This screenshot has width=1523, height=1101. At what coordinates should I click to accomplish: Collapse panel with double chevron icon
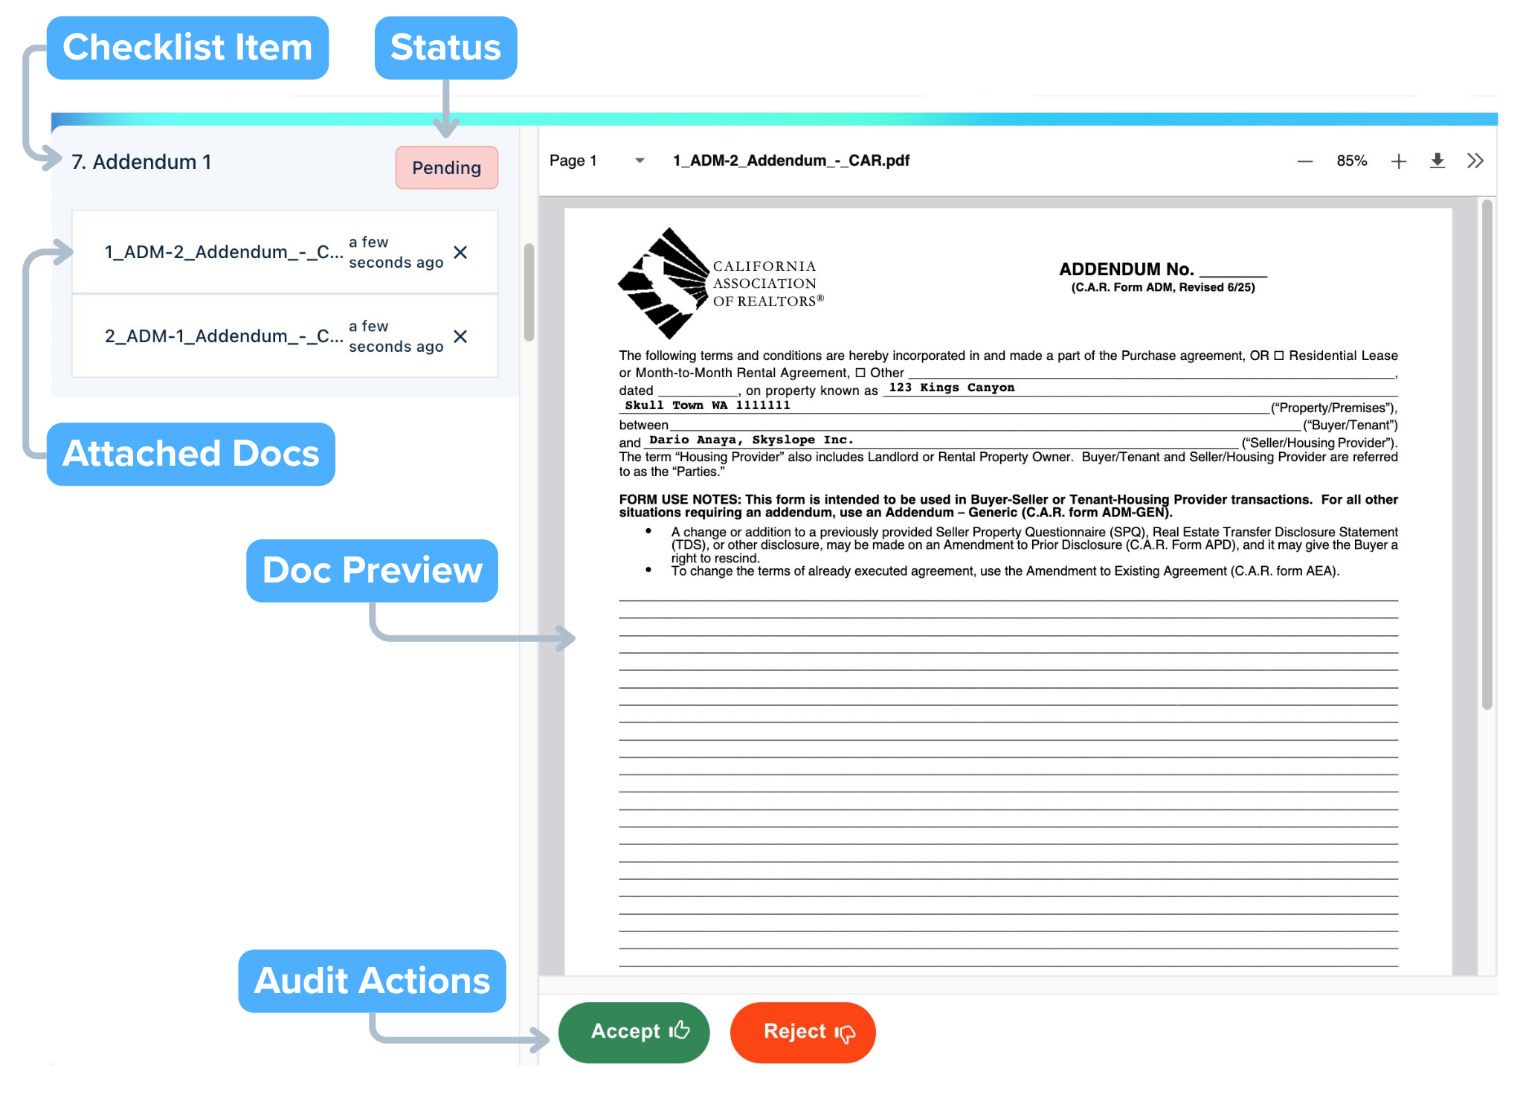[1475, 161]
